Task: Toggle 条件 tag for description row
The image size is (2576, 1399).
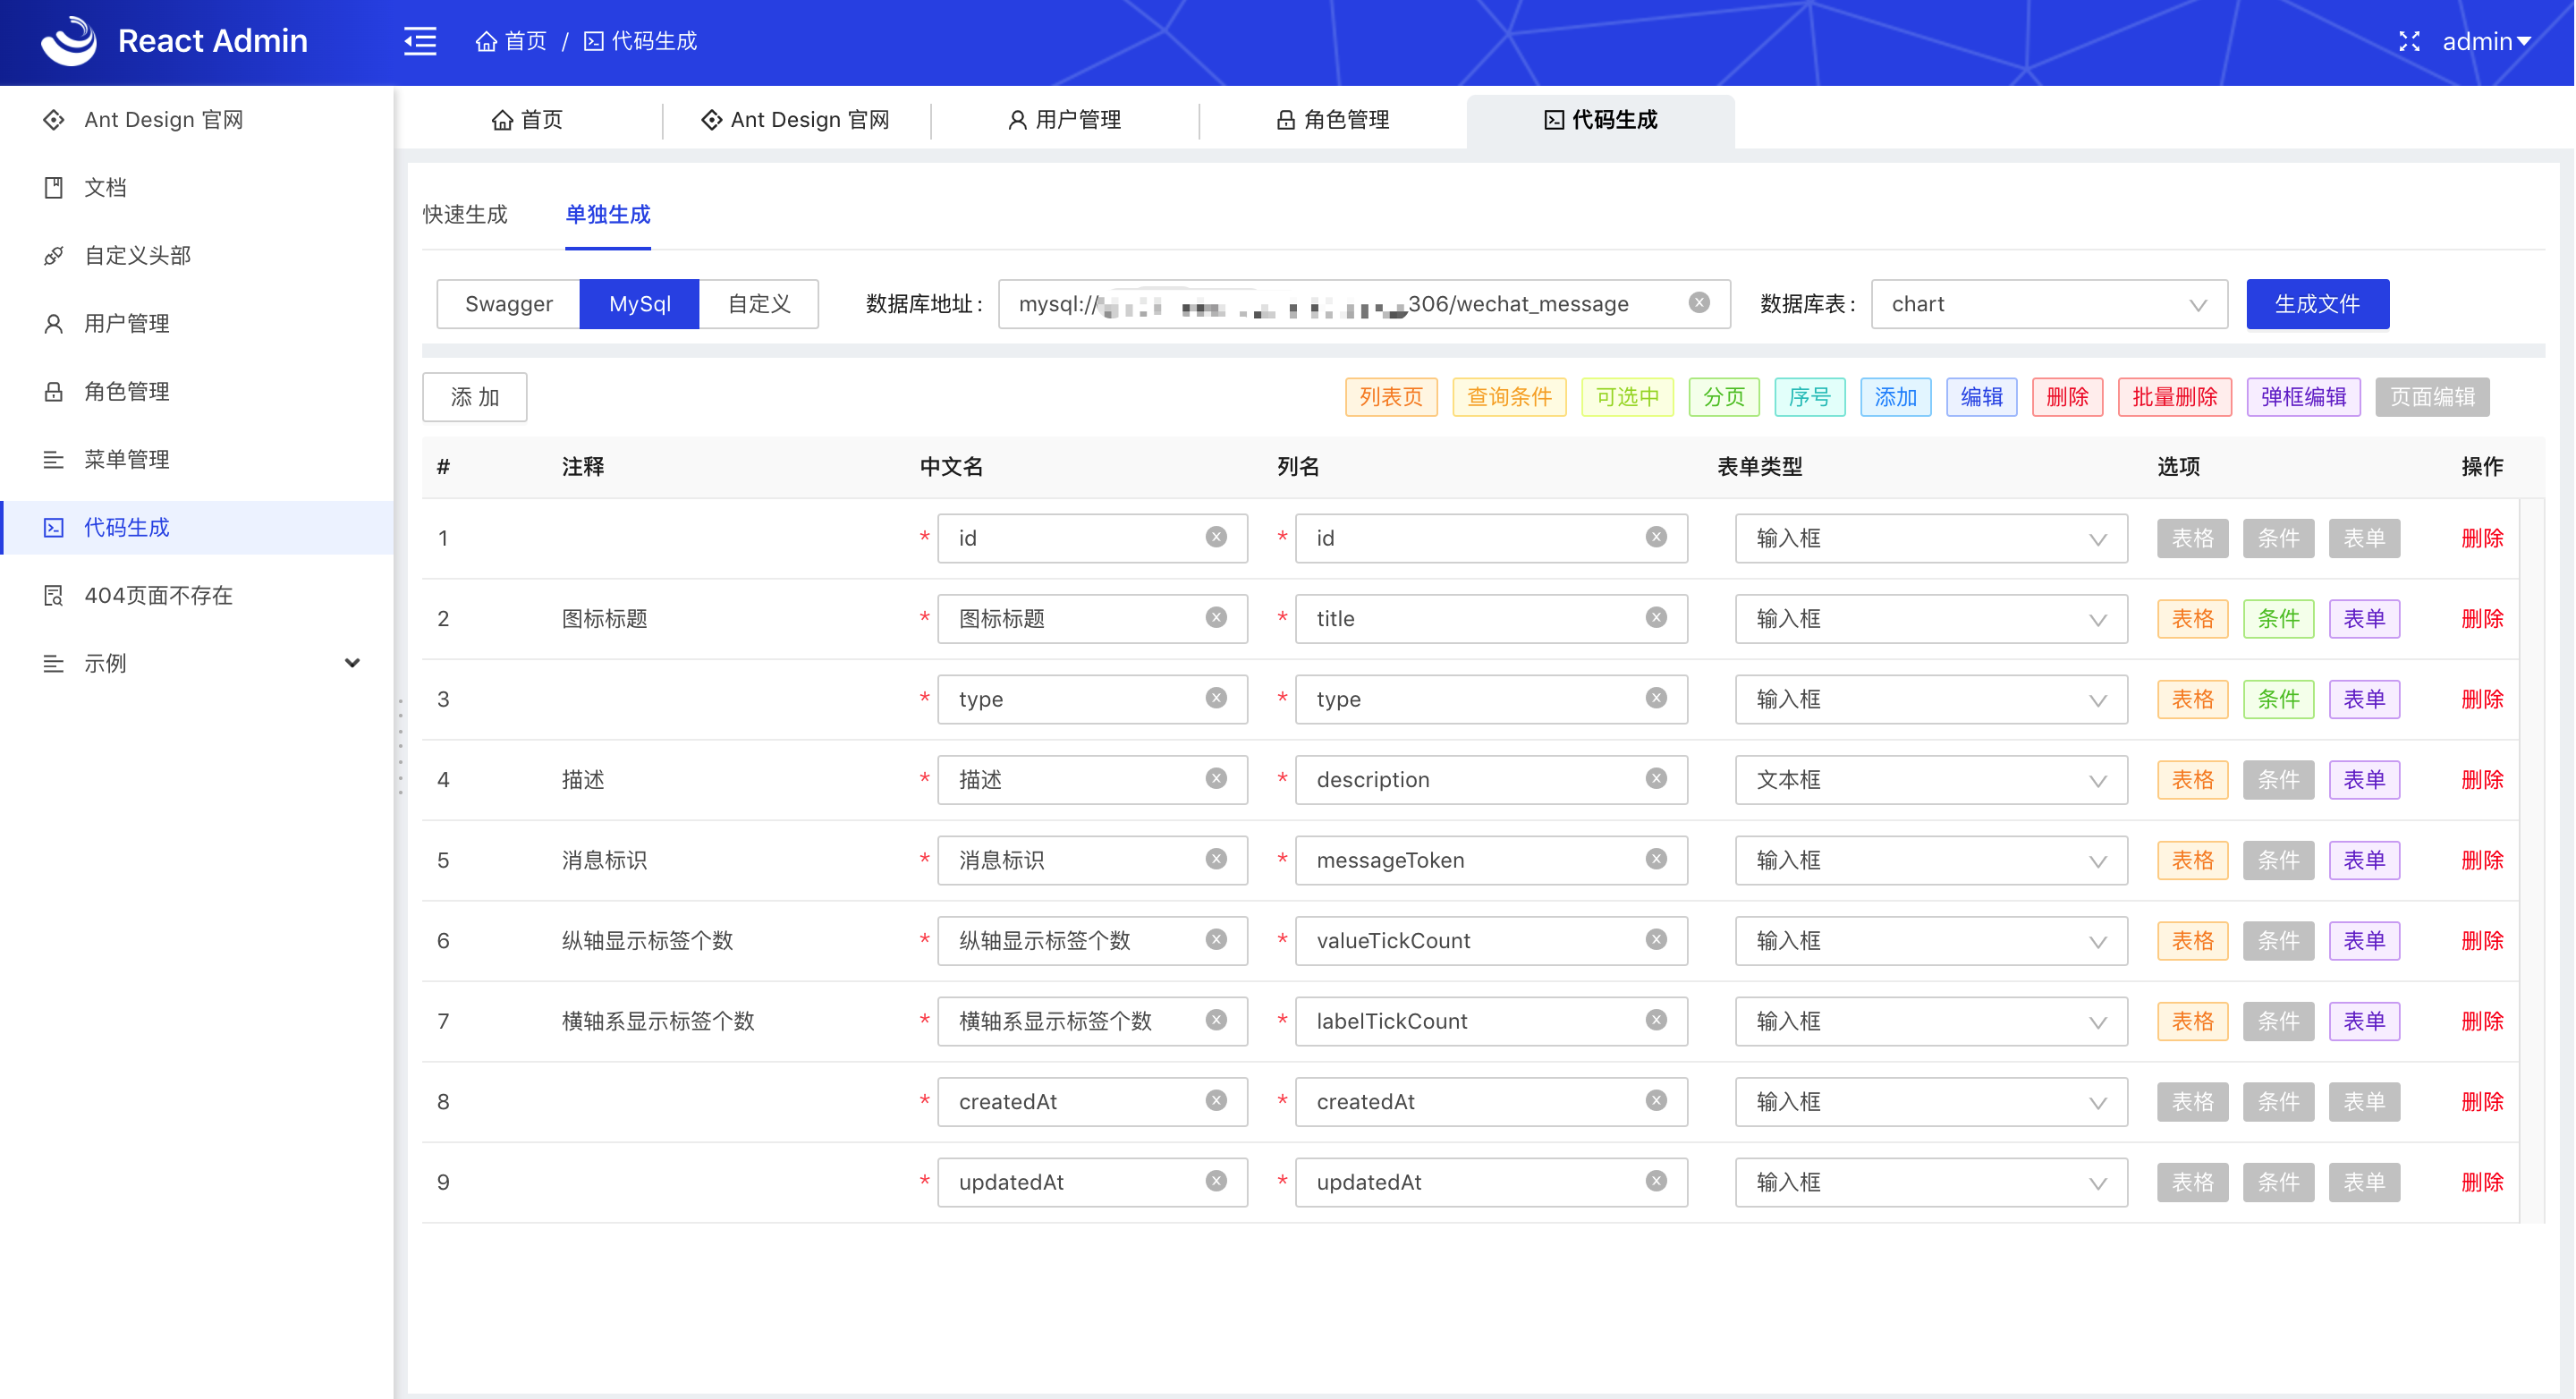Action: tap(2278, 780)
